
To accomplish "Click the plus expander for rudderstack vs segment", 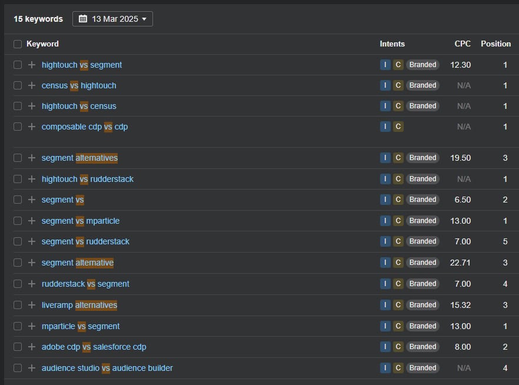I will pyautogui.click(x=32, y=284).
